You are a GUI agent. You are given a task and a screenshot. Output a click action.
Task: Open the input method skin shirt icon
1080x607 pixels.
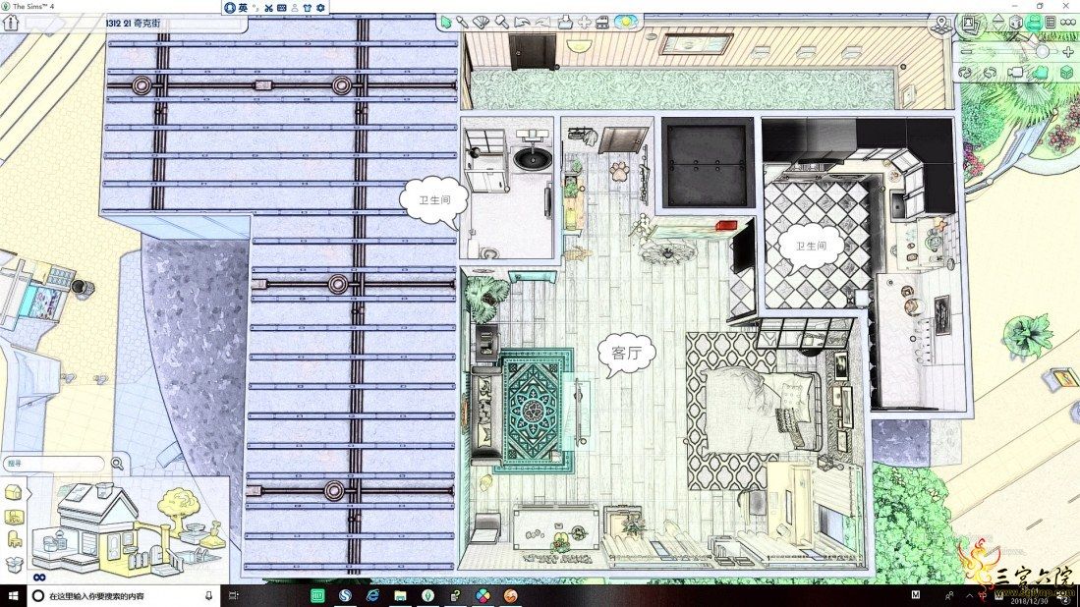308,8
